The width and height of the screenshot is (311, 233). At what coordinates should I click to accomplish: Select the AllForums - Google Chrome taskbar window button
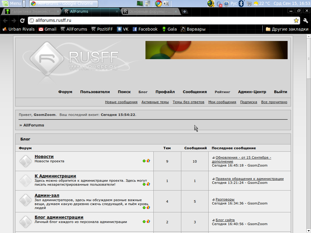[x=63, y=3]
